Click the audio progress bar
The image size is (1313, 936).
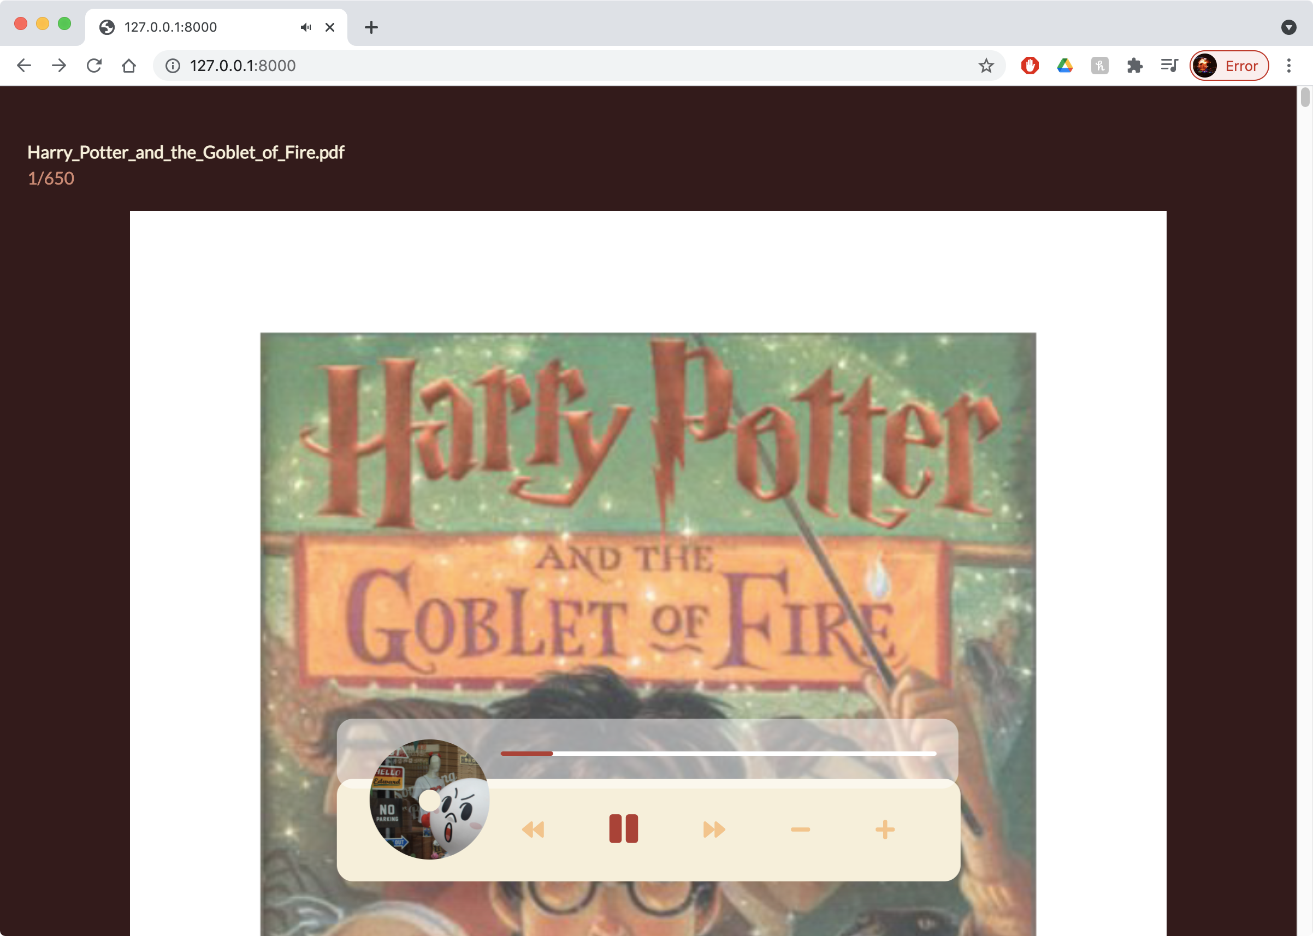718,753
